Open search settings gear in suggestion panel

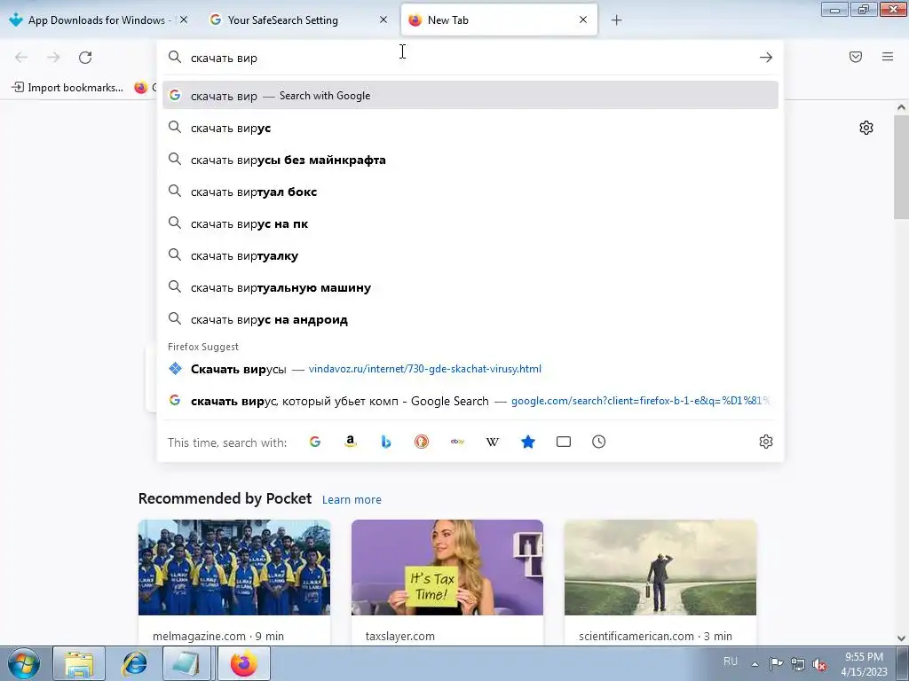[x=766, y=442]
